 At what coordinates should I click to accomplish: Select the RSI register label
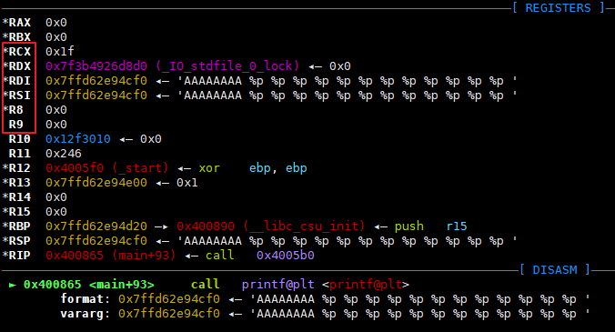(20, 96)
